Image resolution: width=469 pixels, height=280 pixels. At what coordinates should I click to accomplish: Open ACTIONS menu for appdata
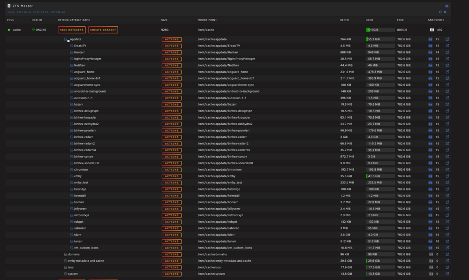tap(172, 39)
